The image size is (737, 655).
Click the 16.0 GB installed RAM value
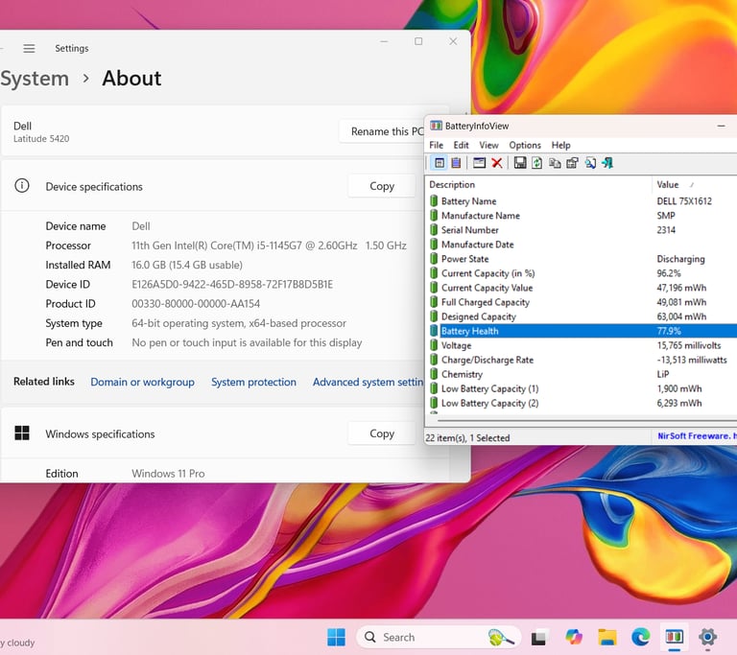click(x=187, y=265)
